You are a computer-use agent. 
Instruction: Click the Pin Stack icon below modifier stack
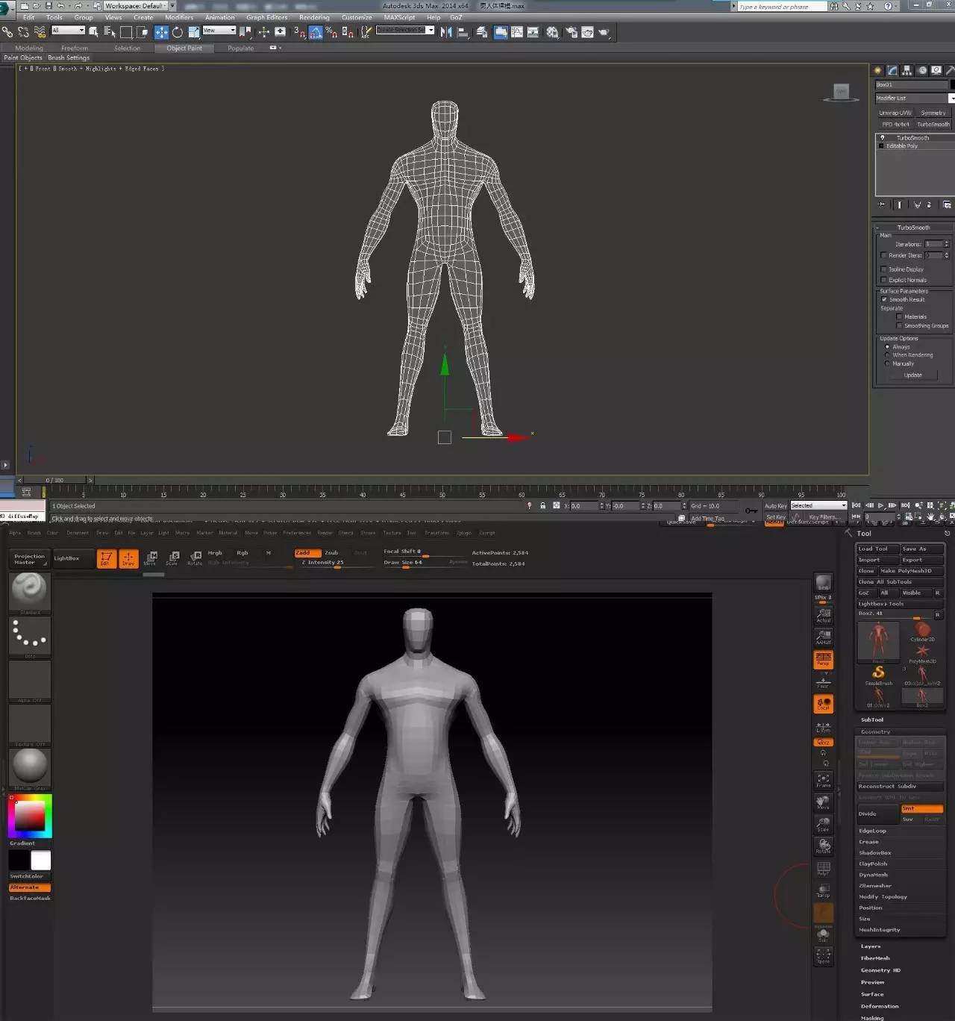click(x=882, y=204)
